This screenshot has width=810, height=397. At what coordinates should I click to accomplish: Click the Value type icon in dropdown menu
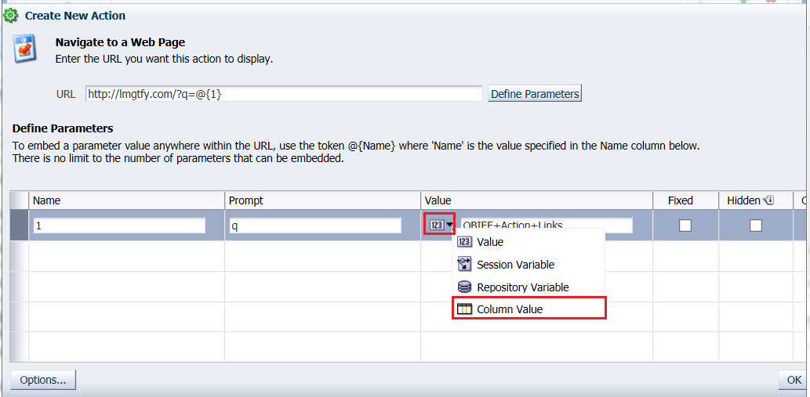465,242
